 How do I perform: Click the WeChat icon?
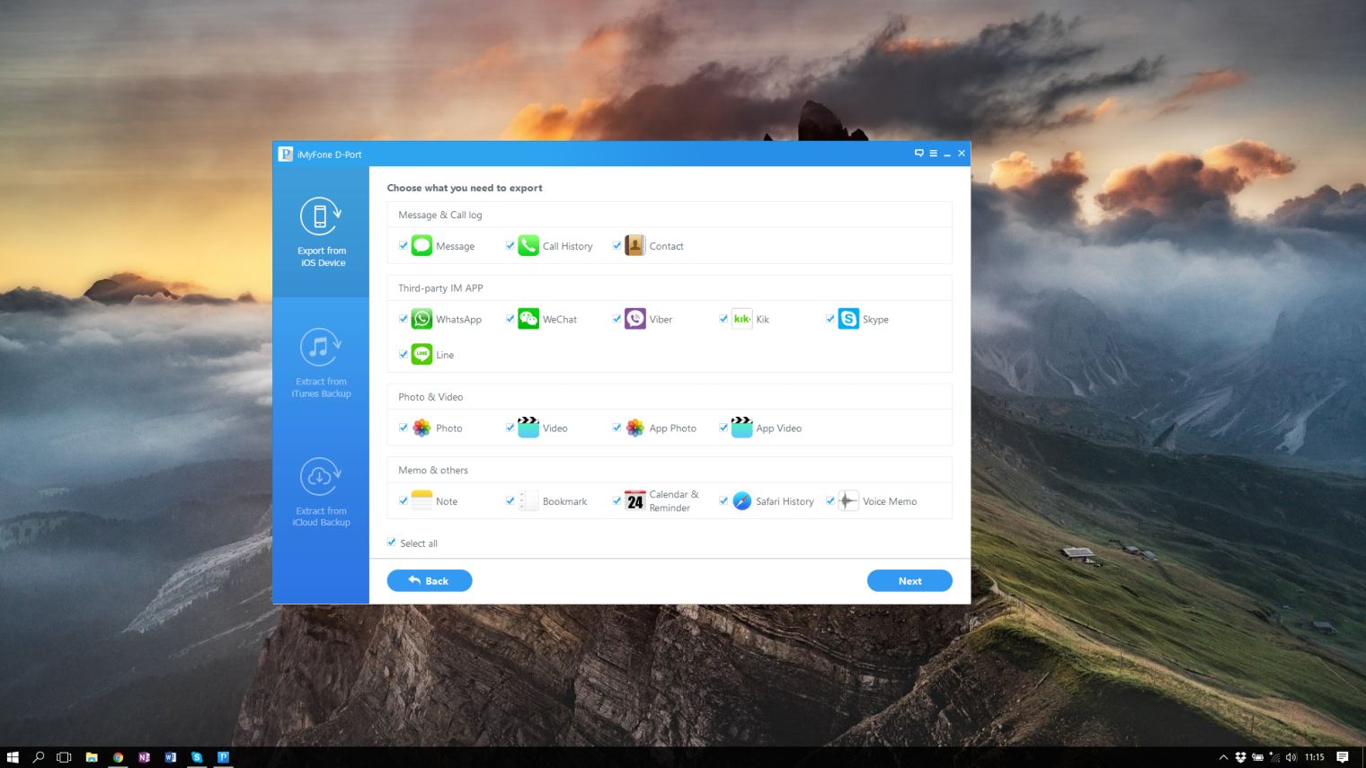click(528, 319)
